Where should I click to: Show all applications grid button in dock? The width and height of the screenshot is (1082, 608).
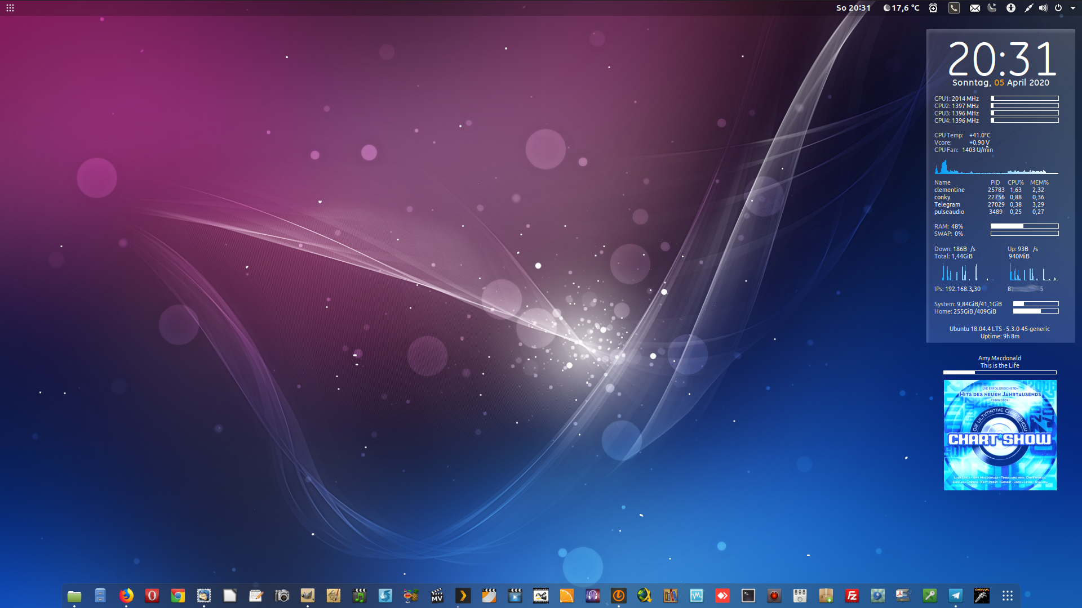pyautogui.click(x=1008, y=596)
